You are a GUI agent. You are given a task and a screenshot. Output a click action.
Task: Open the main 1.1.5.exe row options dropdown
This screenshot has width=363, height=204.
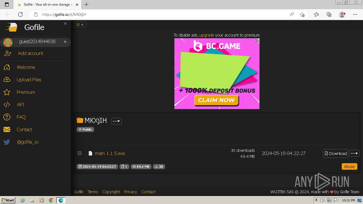354,153
